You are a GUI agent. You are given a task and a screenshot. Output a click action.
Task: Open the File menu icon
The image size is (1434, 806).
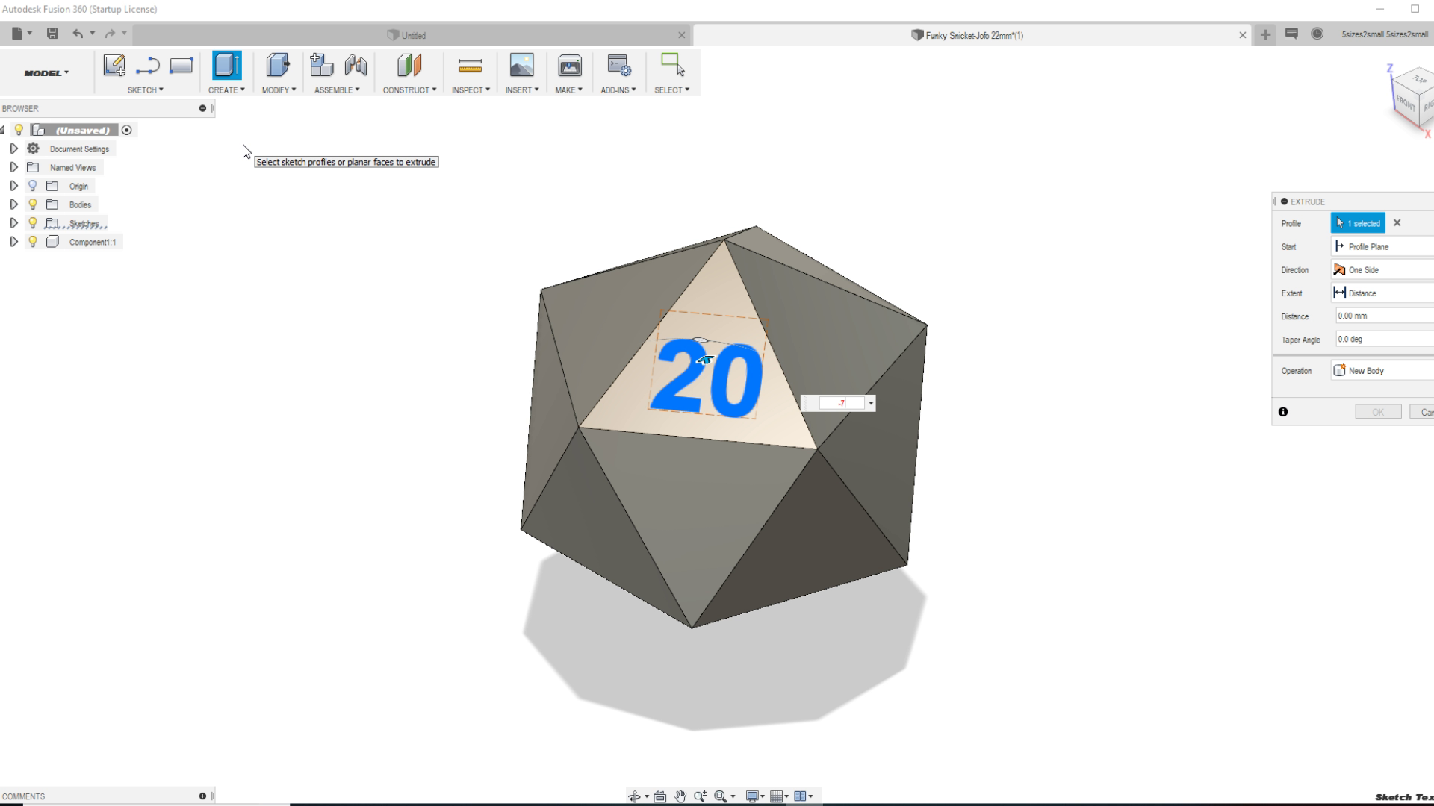17,34
